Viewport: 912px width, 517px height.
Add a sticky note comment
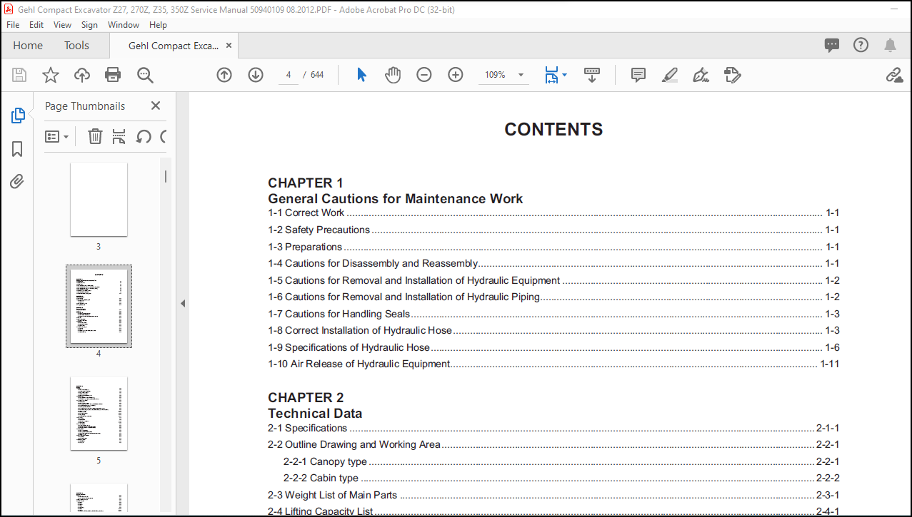638,75
